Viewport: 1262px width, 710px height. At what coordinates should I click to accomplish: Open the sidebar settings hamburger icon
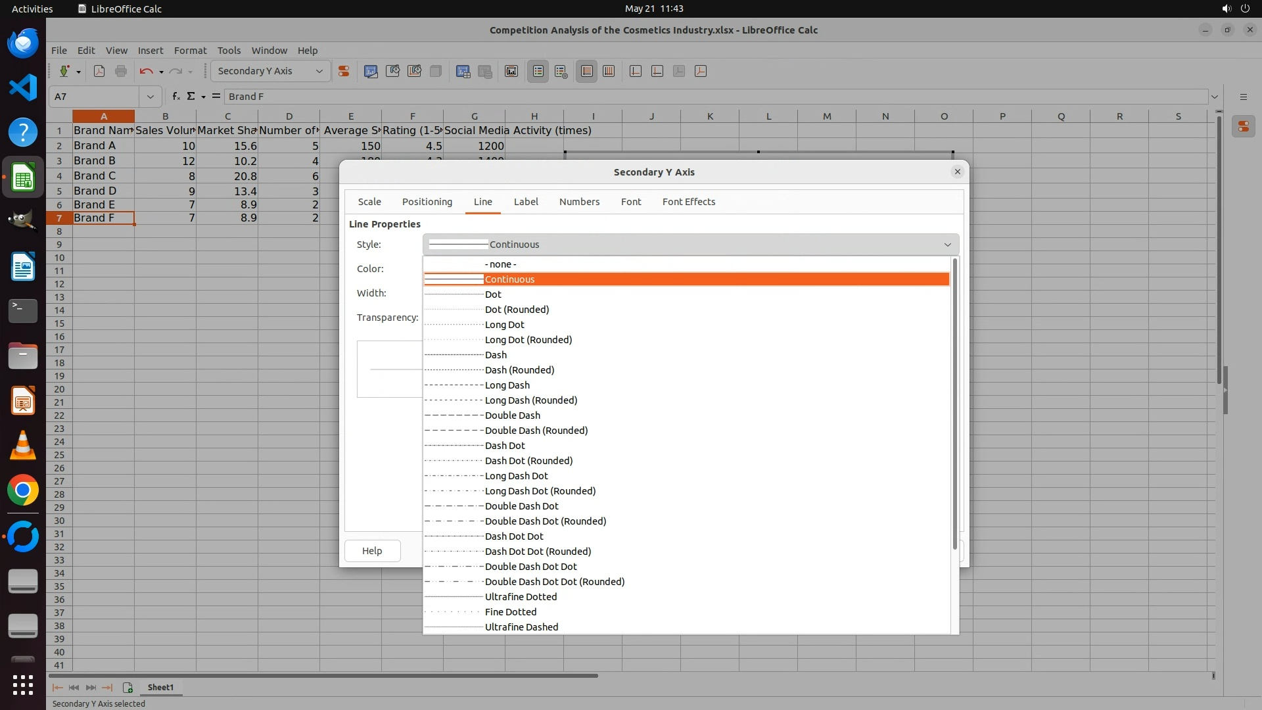click(x=1243, y=97)
